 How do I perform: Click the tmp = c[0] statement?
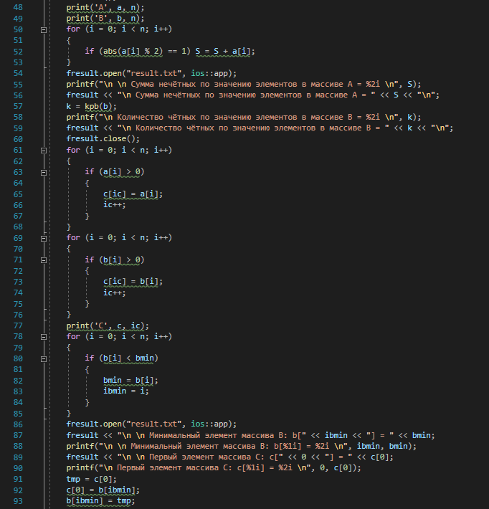click(91, 479)
